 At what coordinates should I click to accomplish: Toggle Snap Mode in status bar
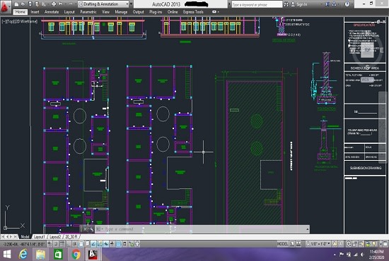[56, 244]
